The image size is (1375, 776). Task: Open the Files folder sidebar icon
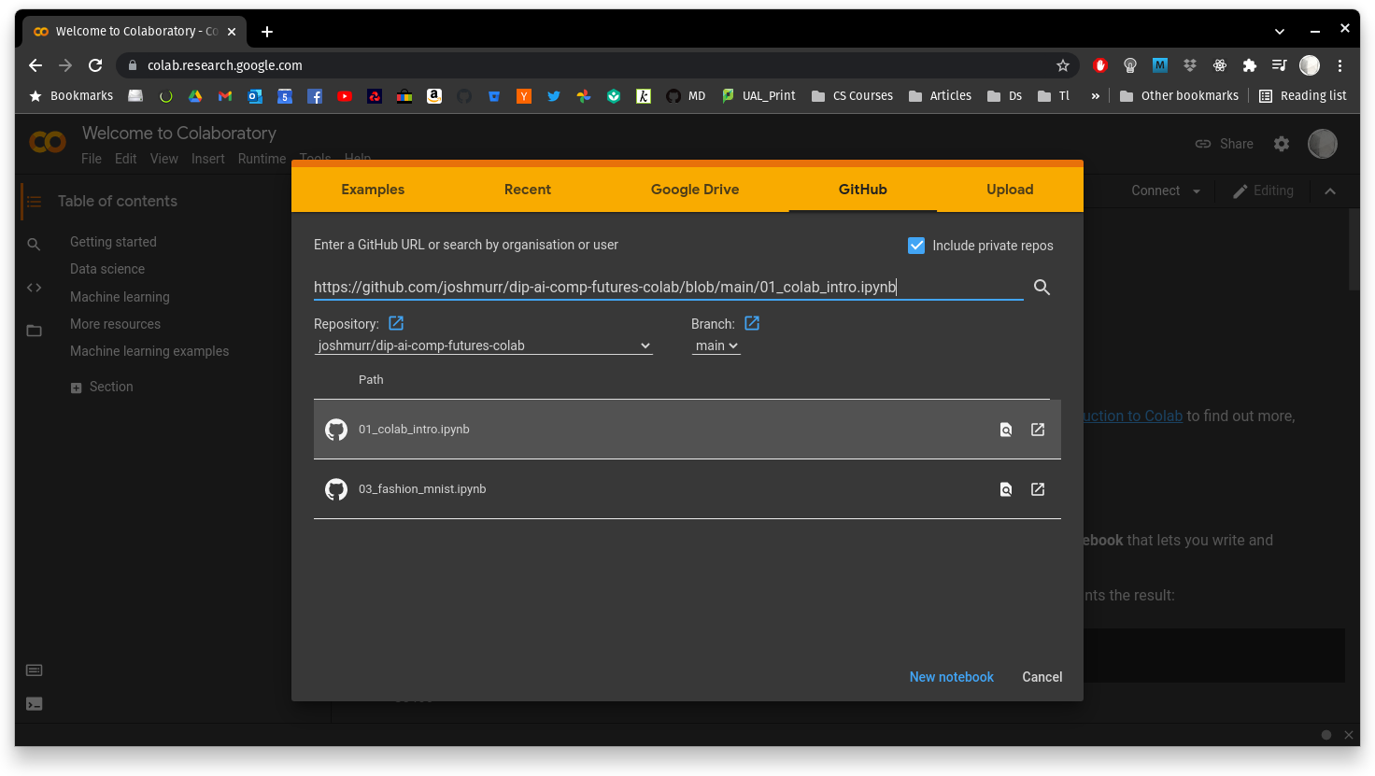[35, 331]
